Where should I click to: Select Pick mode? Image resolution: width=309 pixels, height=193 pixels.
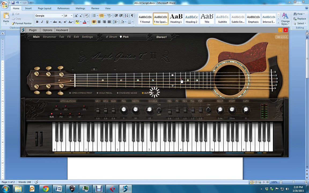click(124, 37)
